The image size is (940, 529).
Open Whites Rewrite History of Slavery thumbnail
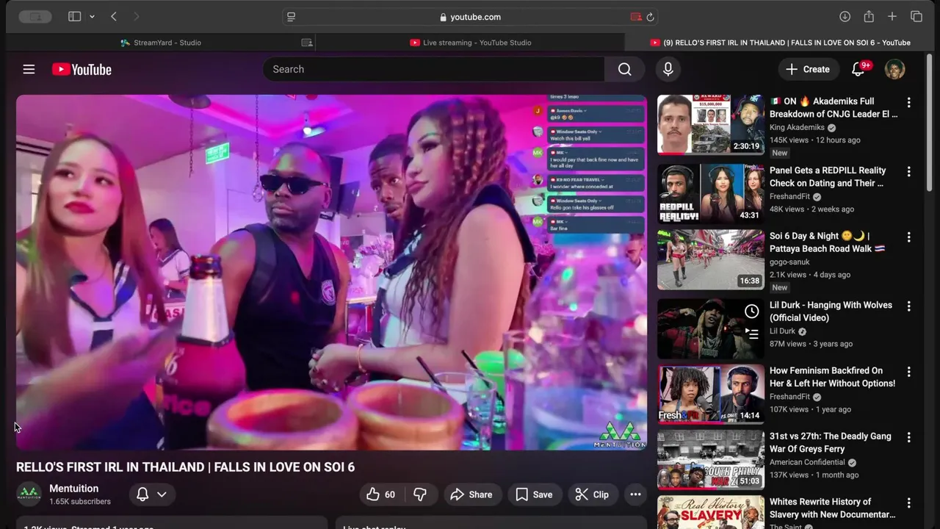pos(710,512)
